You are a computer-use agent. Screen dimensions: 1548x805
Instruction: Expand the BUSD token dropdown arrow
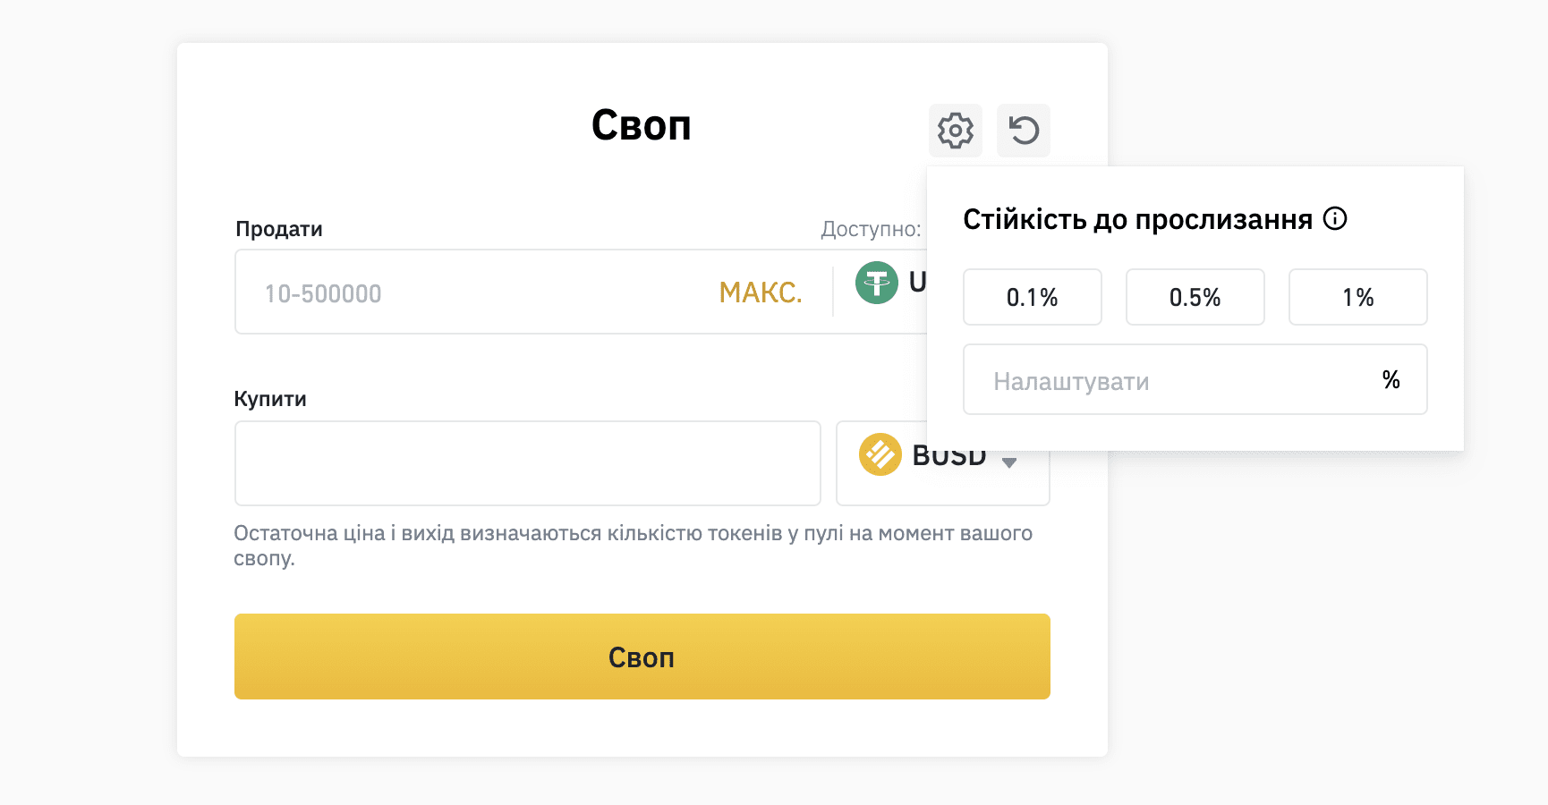click(1009, 462)
